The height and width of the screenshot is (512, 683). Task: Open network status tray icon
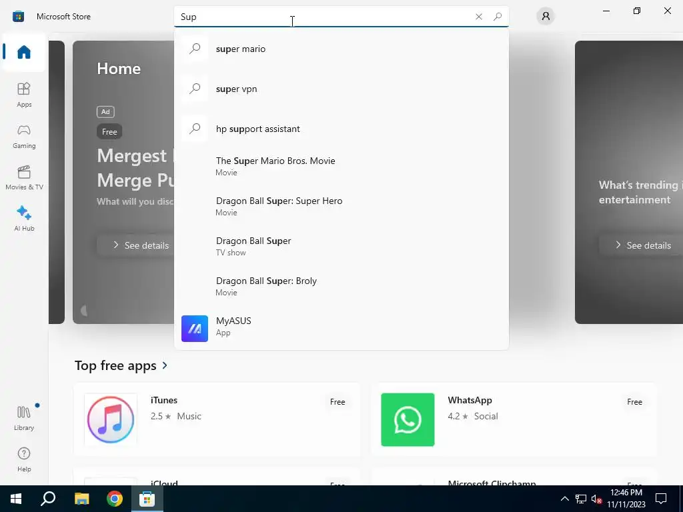(581, 499)
